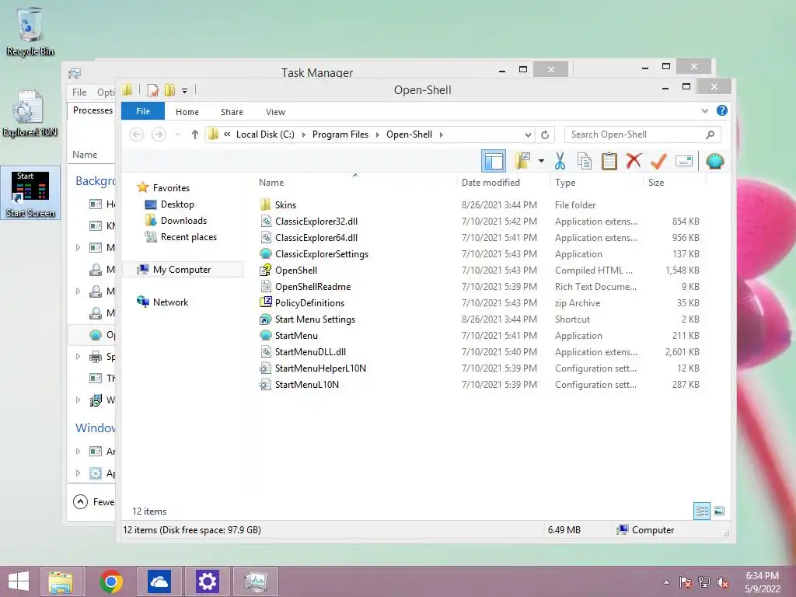Image resolution: width=796 pixels, height=597 pixels.
Task: Open the address bar history dropdown
Action: pos(528,134)
